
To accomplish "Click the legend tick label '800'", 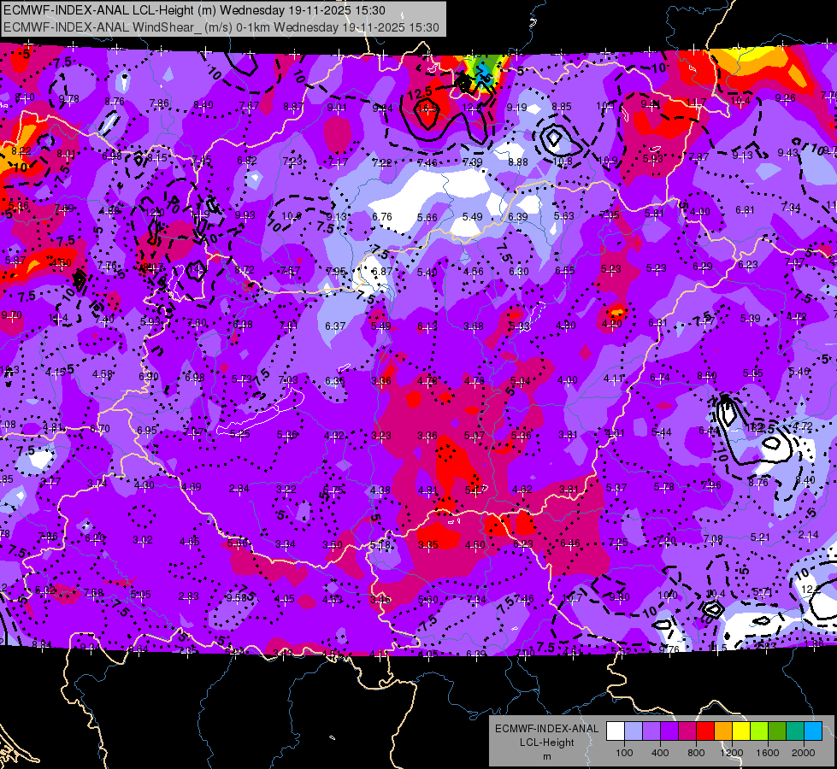I will (x=696, y=753).
